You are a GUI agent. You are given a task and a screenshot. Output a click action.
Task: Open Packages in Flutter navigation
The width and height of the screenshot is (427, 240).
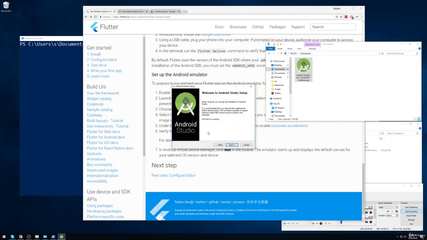click(278, 27)
